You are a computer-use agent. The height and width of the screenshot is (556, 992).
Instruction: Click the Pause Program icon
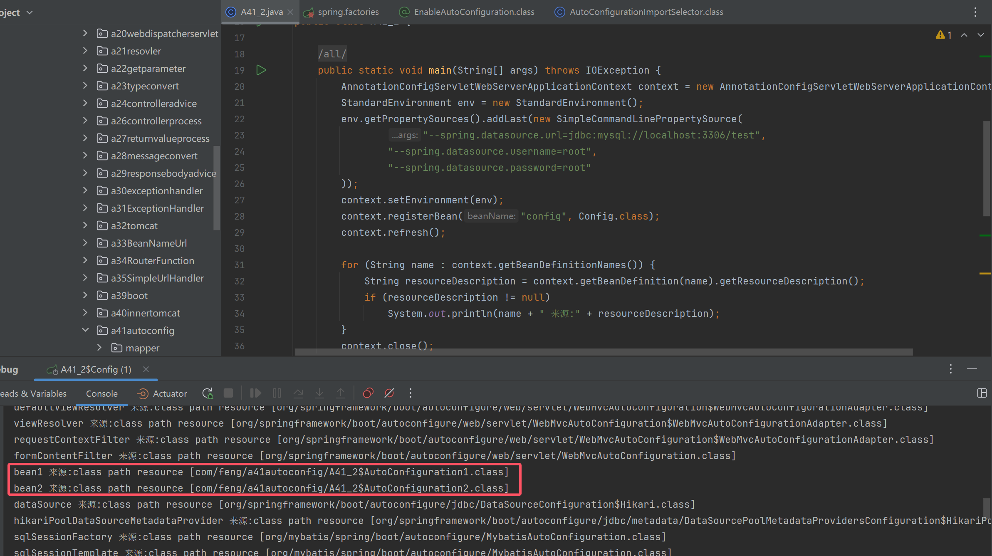pos(277,393)
